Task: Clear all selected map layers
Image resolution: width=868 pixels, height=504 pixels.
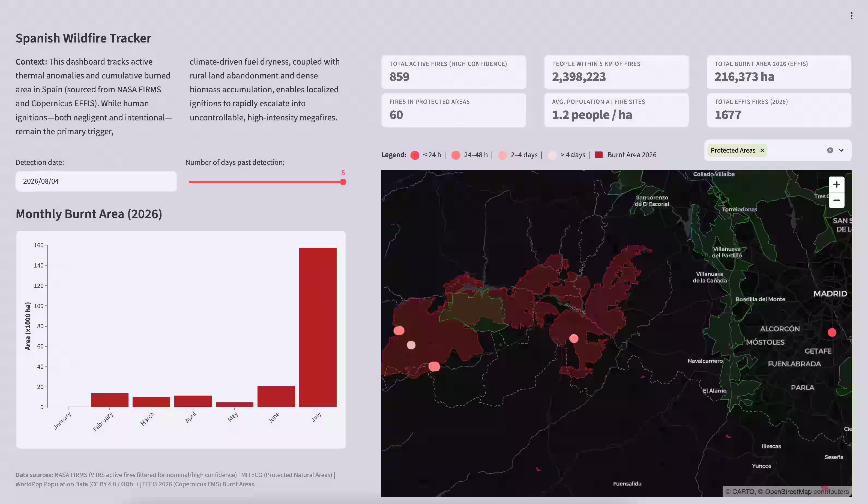Action: [830, 150]
